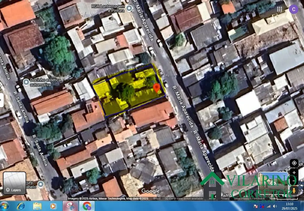304x211 pixels.
Task: Click the RGR Lanternagem e Pintura marker
Action: (x=129, y=8)
